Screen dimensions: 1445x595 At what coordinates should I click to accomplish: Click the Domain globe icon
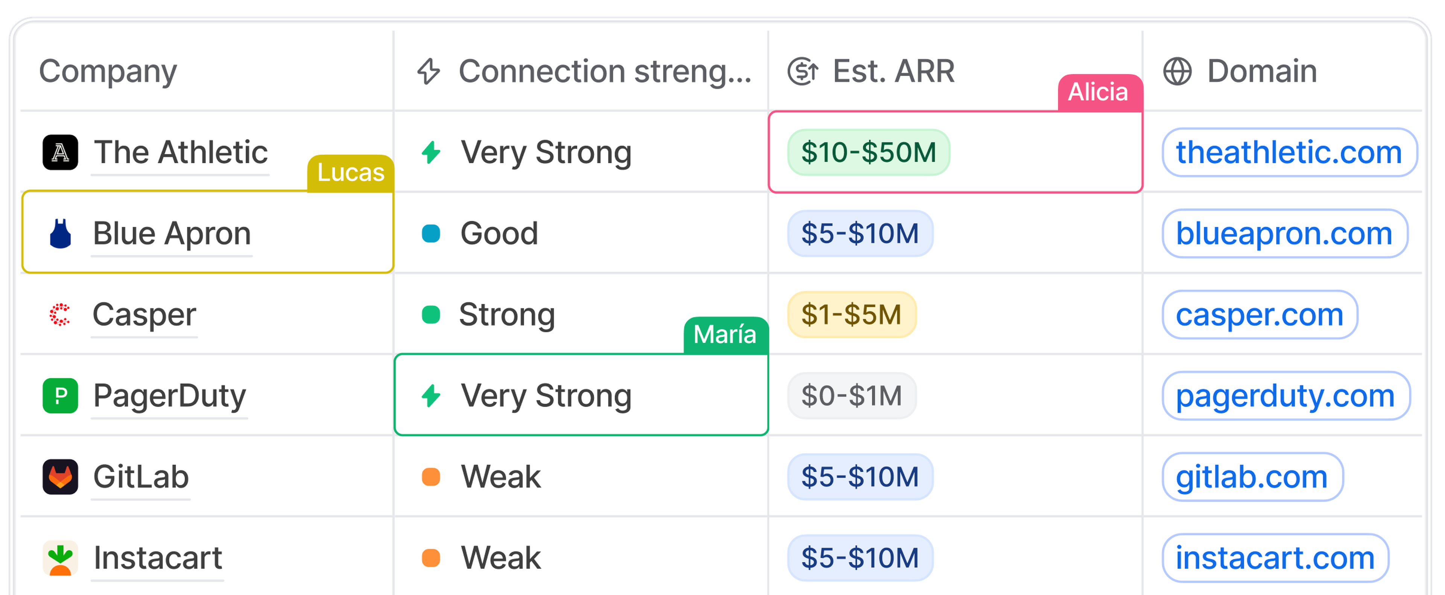[1177, 72]
